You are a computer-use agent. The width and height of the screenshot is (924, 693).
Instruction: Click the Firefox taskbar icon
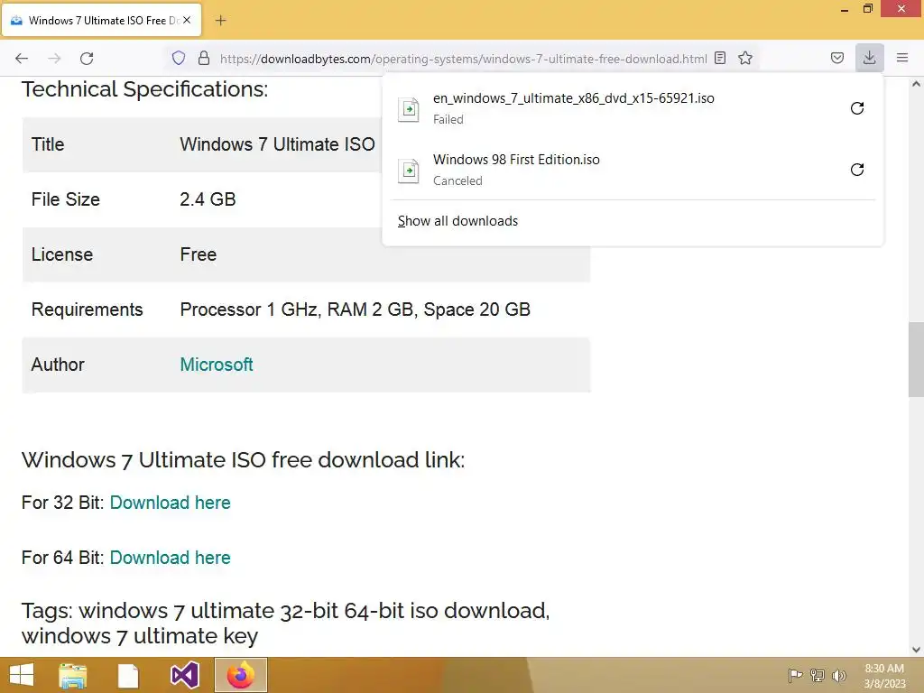pyautogui.click(x=240, y=675)
